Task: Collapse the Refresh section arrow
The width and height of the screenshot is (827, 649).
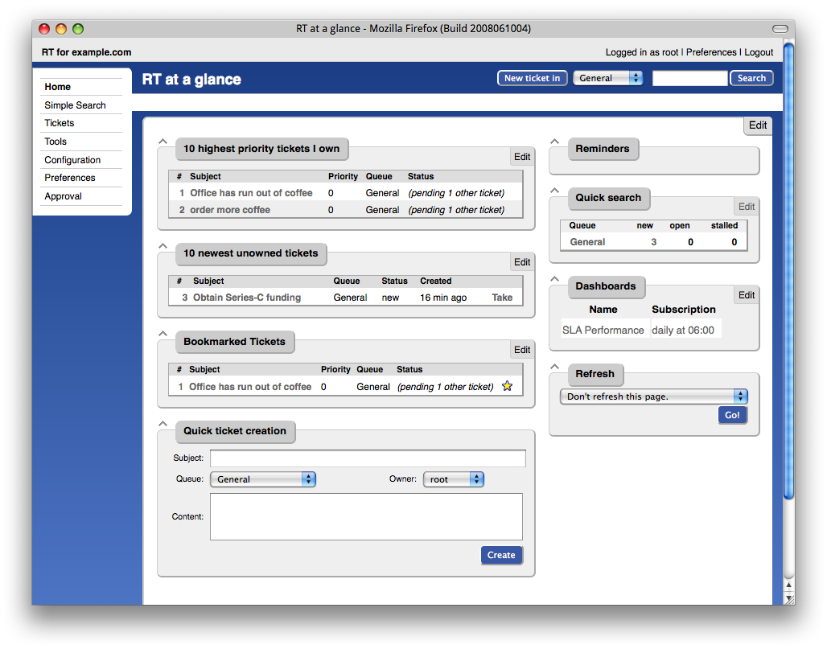Action: tap(554, 367)
